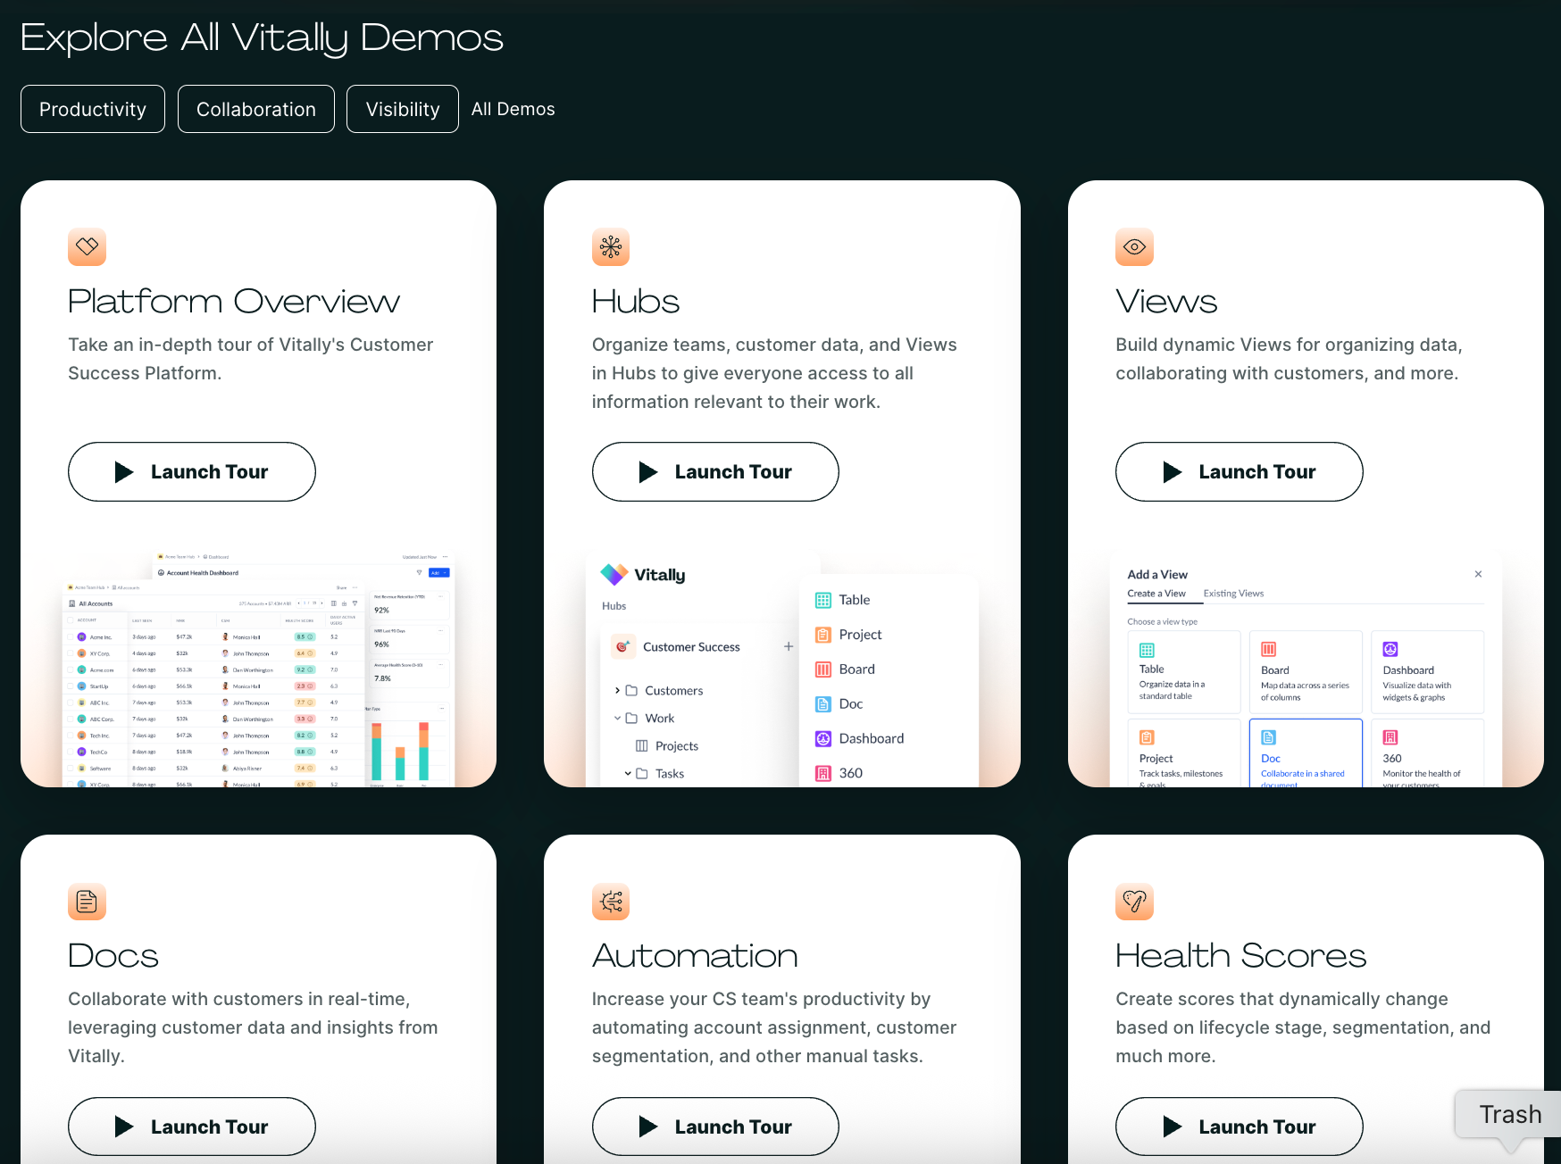1561x1164 pixels.
Task: Click the Health Scores heart icon
Action: point(1134,902)
